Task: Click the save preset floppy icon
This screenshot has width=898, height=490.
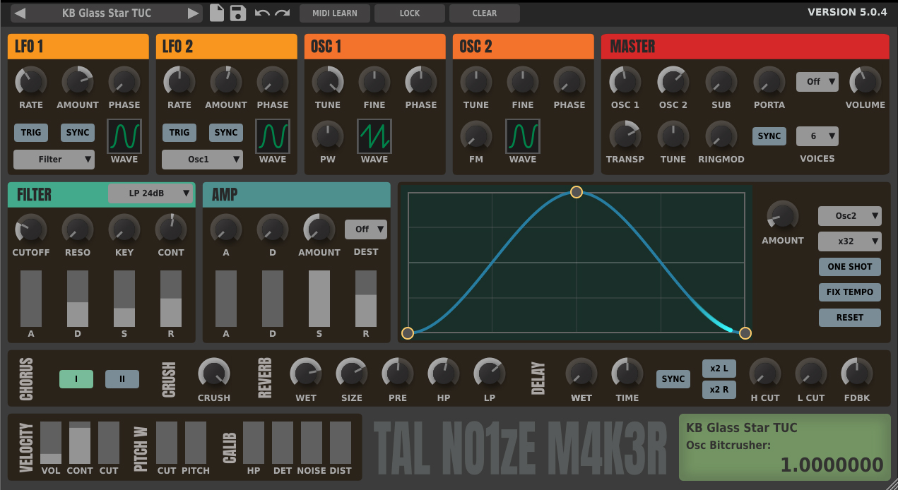Action: (238, 13)
